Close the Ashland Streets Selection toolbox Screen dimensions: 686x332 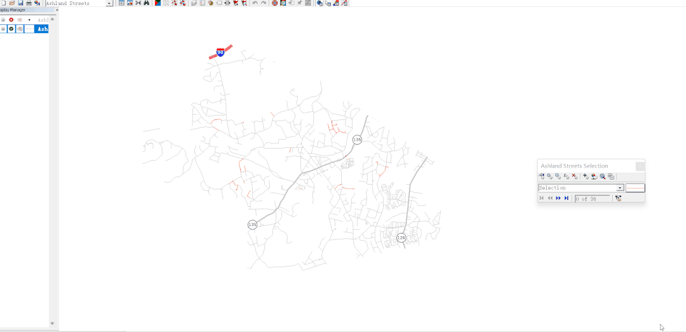tap(640, 166)
